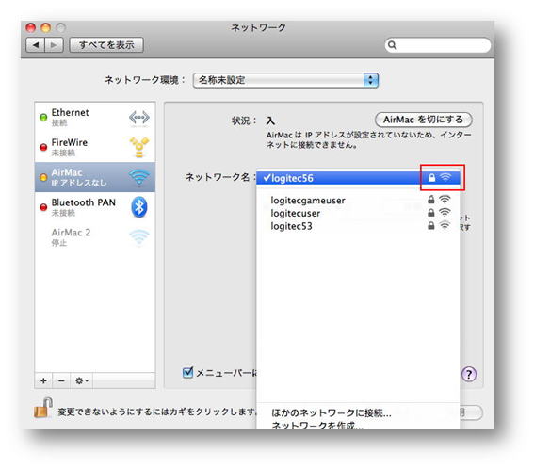534x469 pixels.
Task: Choose logitecgameuser network from the list
Action: click(358, 201)
